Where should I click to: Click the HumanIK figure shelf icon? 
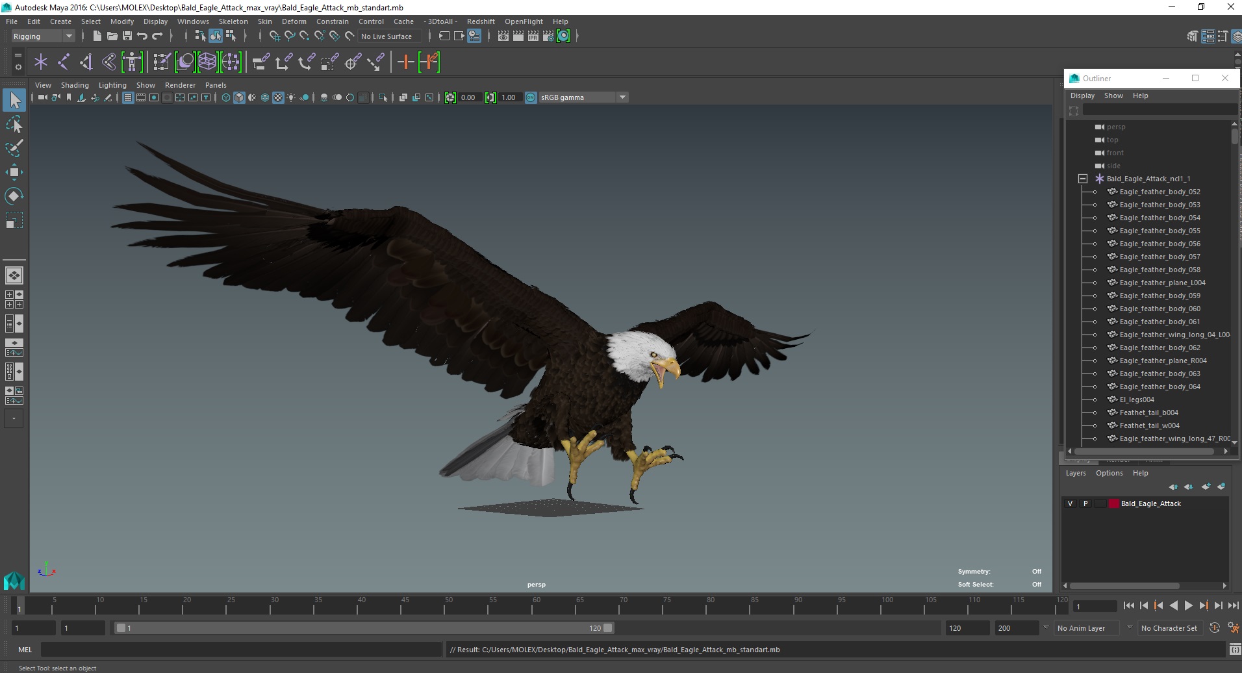pos(132,62)
